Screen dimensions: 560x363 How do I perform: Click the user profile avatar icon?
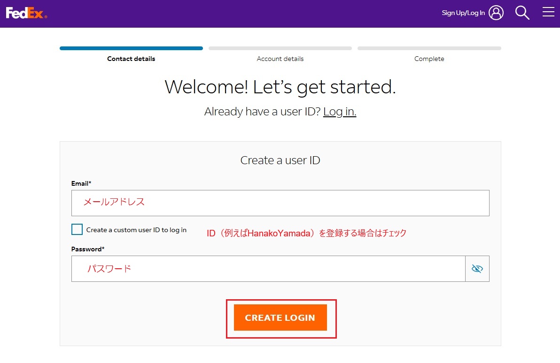click(x=496, y=13)
